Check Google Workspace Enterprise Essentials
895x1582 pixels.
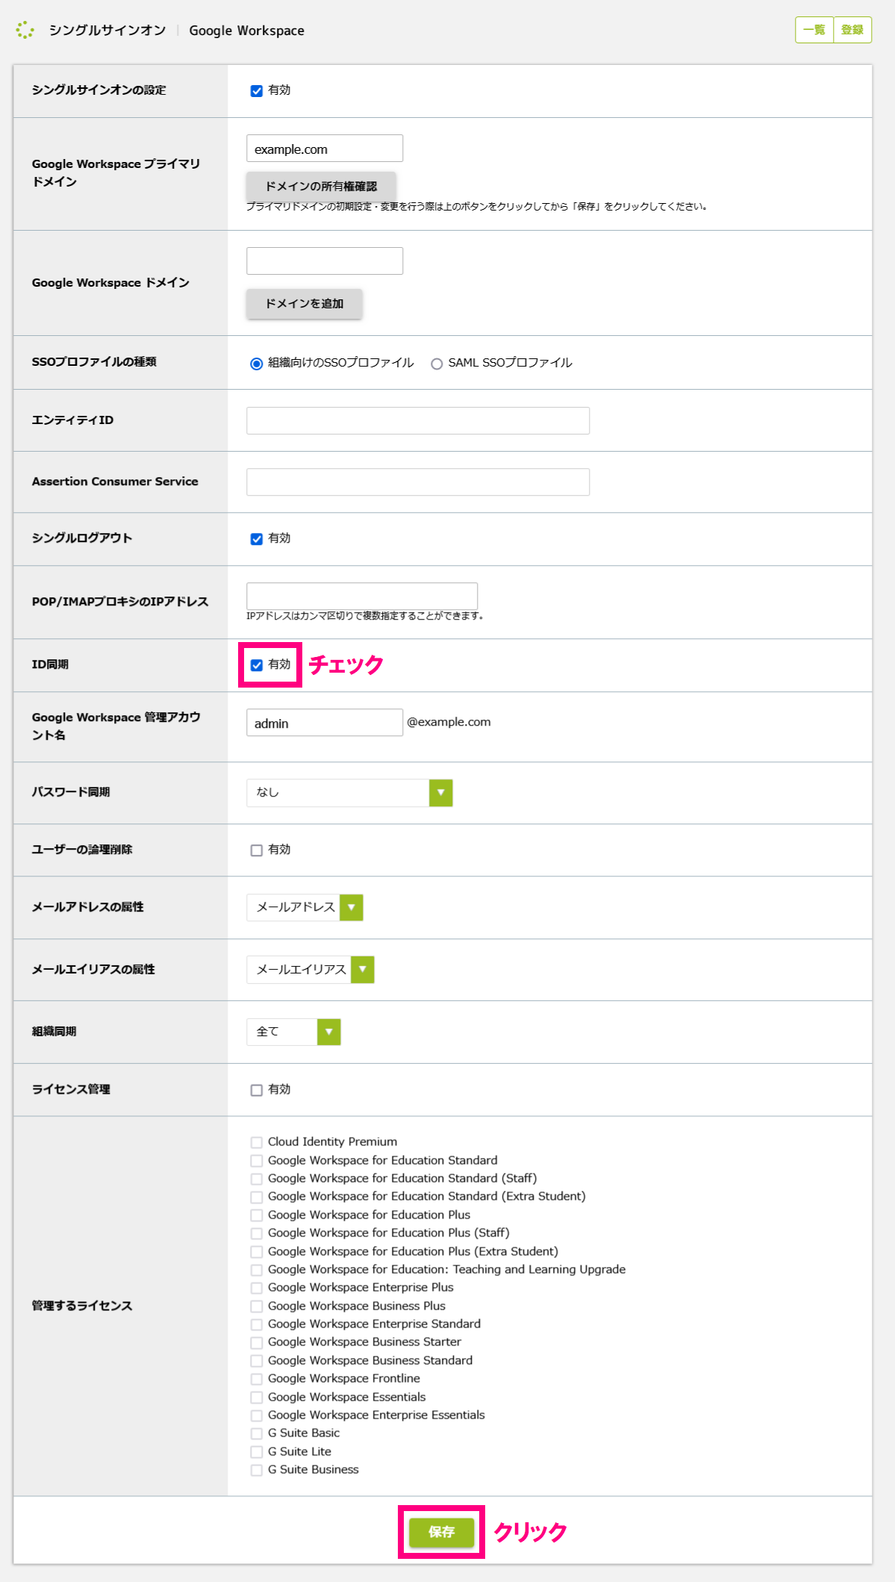pos(257,1416)
